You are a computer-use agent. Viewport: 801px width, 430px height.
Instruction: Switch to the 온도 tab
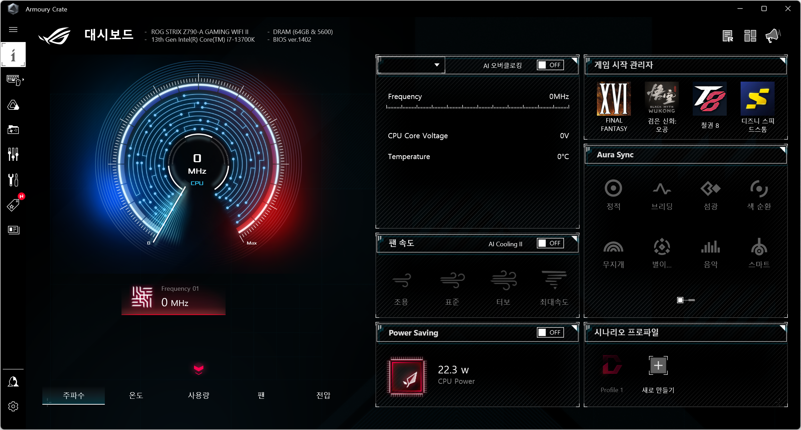136,395
